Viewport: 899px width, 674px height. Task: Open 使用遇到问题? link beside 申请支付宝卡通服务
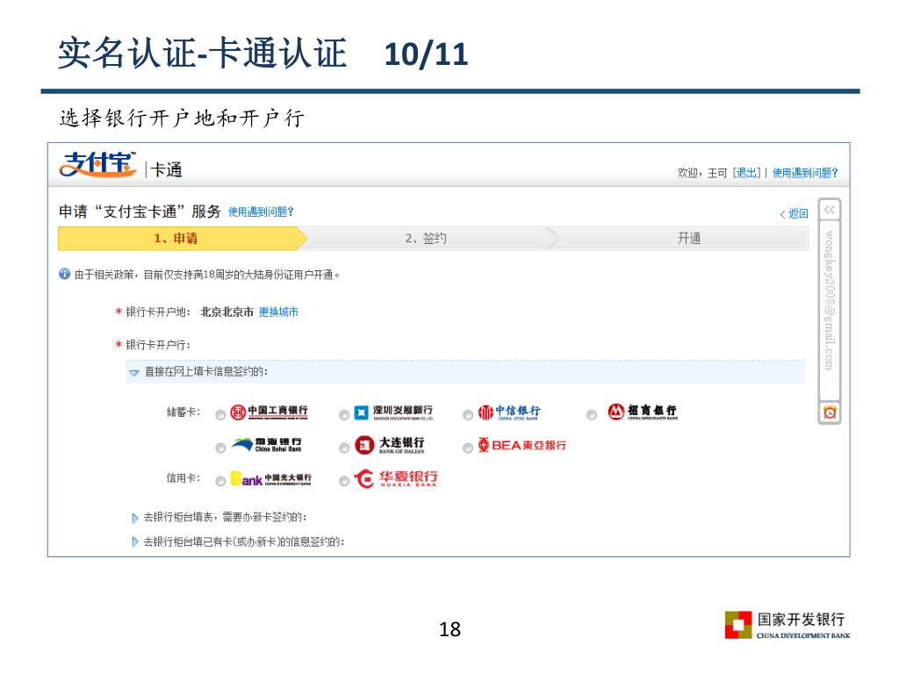coord(261,212)
